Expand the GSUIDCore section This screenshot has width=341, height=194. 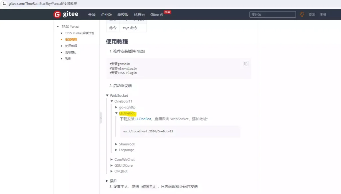tap(112, 165)
